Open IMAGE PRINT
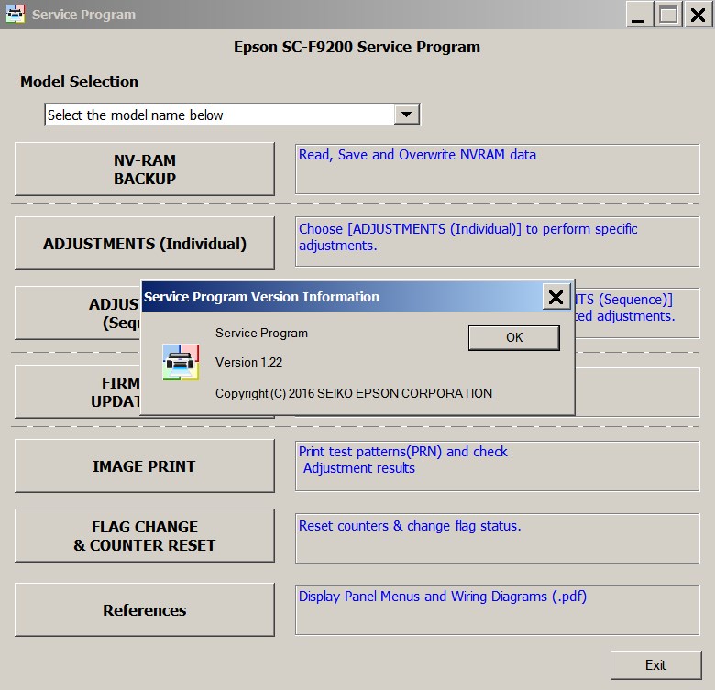This screenshot has width=715, height=690. (145, 466)
